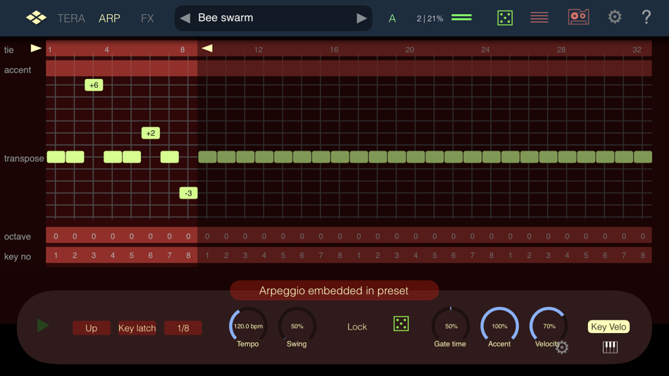Viewport: 669px width, 376px height.
Task: Go to next preset arrow
Action: click(361, 18)
